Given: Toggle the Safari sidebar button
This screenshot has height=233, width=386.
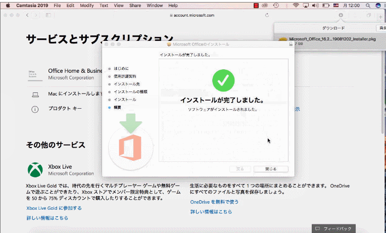Looking at the screenshot, I should click(x=49, y=15).
